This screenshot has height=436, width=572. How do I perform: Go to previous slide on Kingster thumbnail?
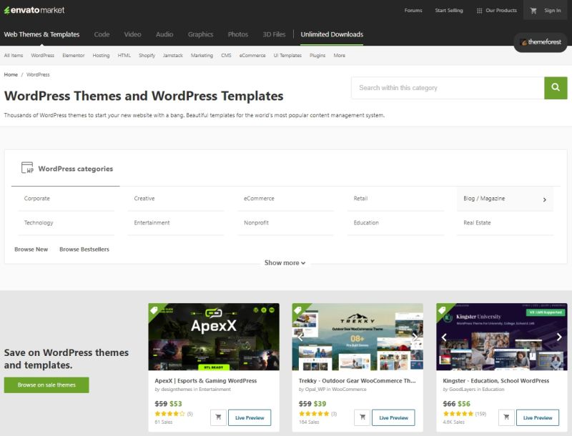(x=444, y=337)
